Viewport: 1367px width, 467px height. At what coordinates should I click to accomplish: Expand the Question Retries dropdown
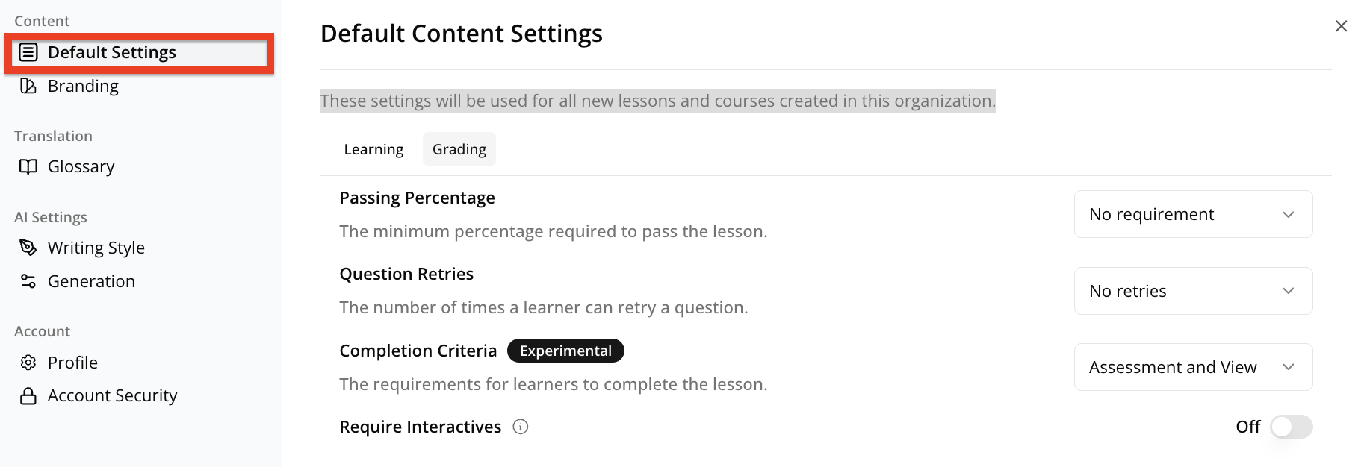[x=1193, y=291]
